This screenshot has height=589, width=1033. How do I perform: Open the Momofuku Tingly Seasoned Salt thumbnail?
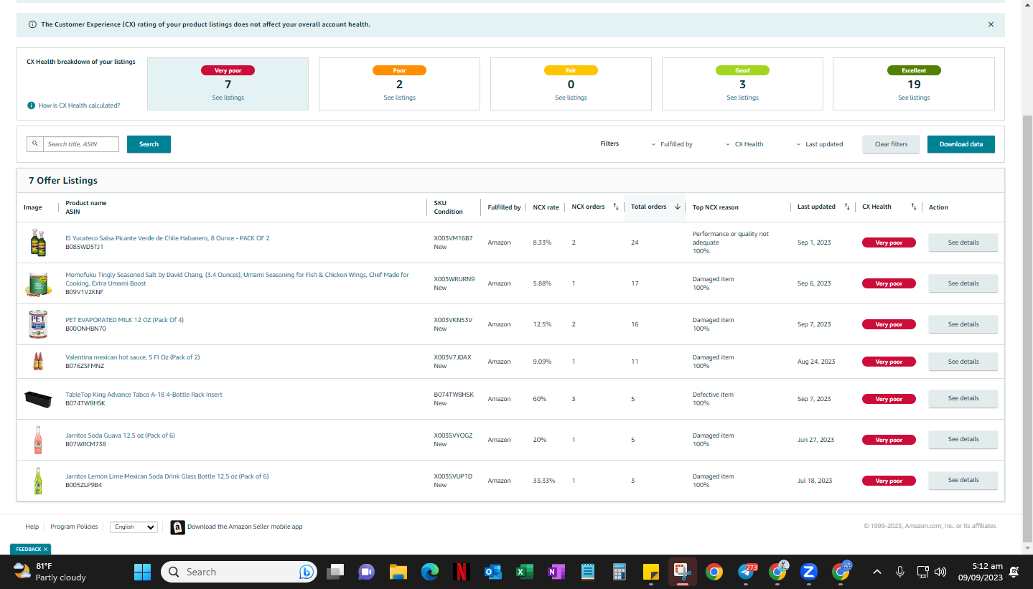[37, 283]
